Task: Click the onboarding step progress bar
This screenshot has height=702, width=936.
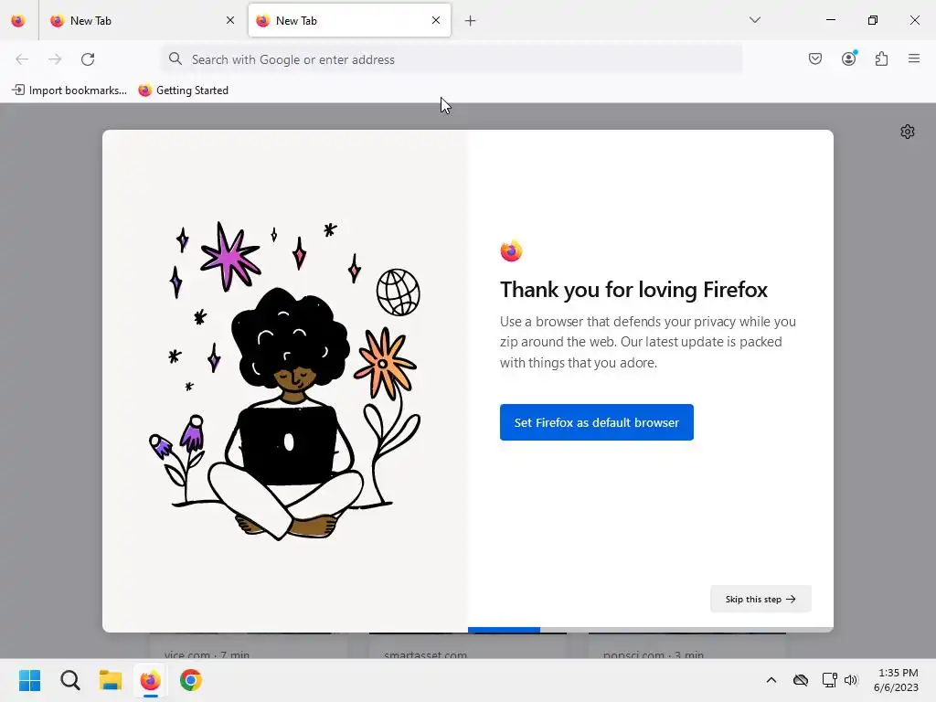Action: click(x=651, y=630)
